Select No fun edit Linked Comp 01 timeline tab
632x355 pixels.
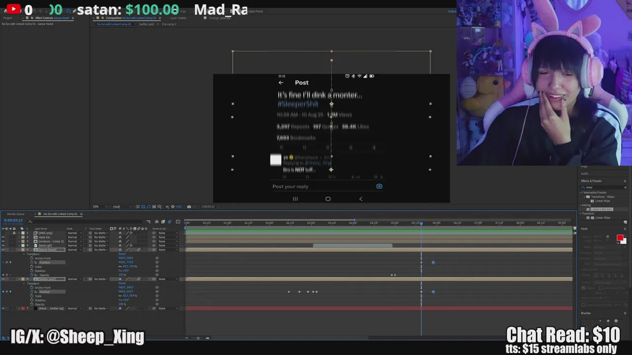(x=60, y=214)
